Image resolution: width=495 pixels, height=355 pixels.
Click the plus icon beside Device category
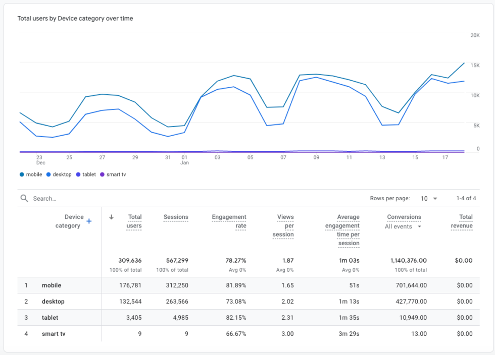click(89, 221)
